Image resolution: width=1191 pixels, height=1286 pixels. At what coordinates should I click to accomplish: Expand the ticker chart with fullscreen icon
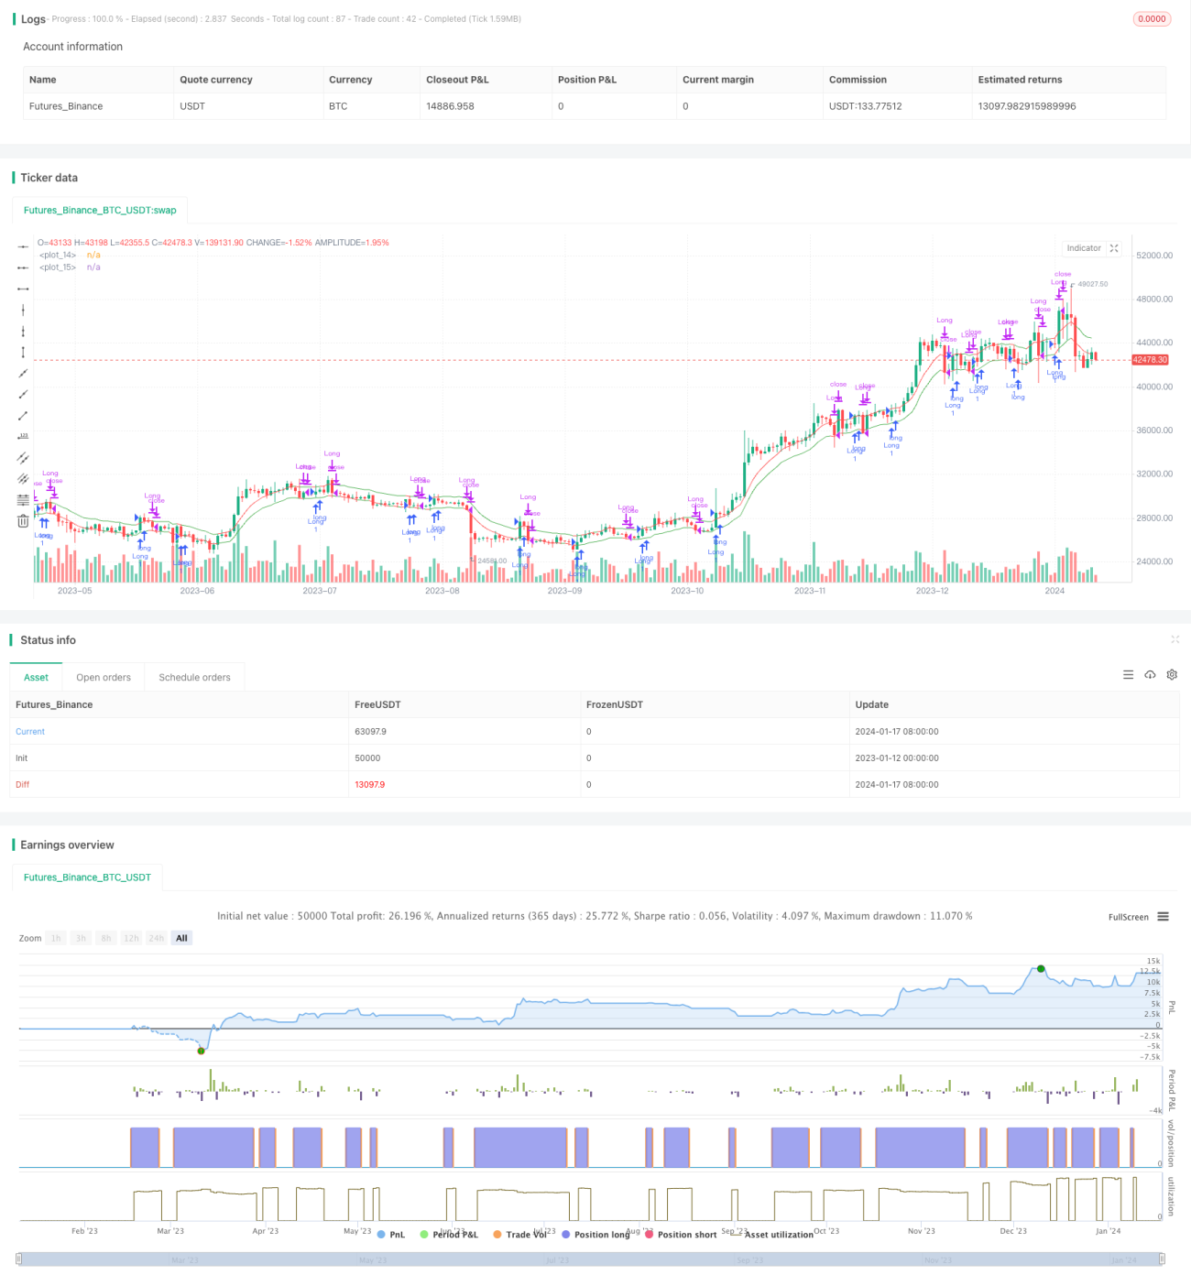[x=1114, y=248]
